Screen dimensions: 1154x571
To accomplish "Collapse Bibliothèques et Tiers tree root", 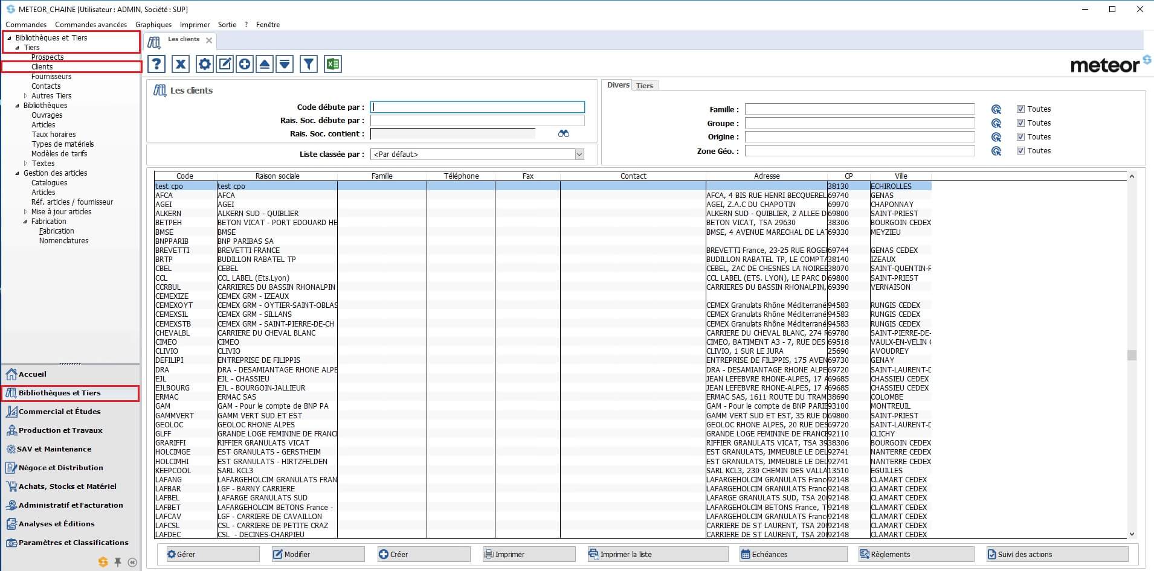I will [x=9, y=38].
